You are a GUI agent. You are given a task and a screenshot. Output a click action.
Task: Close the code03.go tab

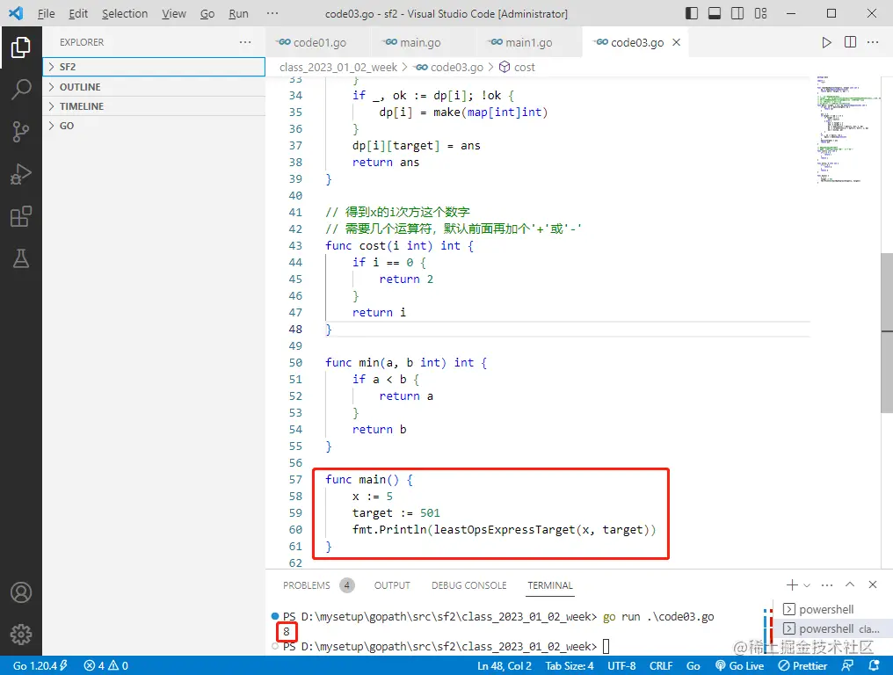(676, 42)
